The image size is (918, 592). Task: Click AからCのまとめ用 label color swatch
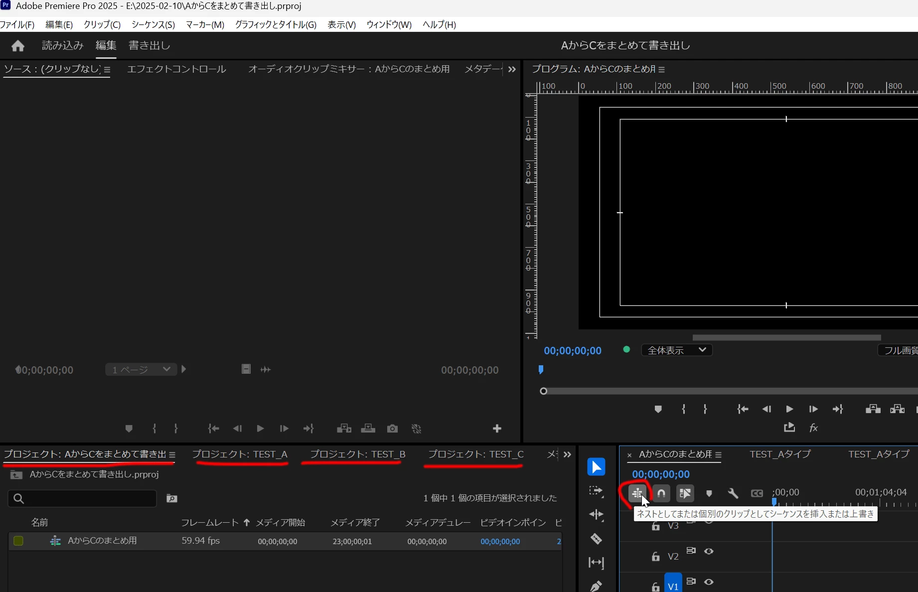[x=18, y=541]
